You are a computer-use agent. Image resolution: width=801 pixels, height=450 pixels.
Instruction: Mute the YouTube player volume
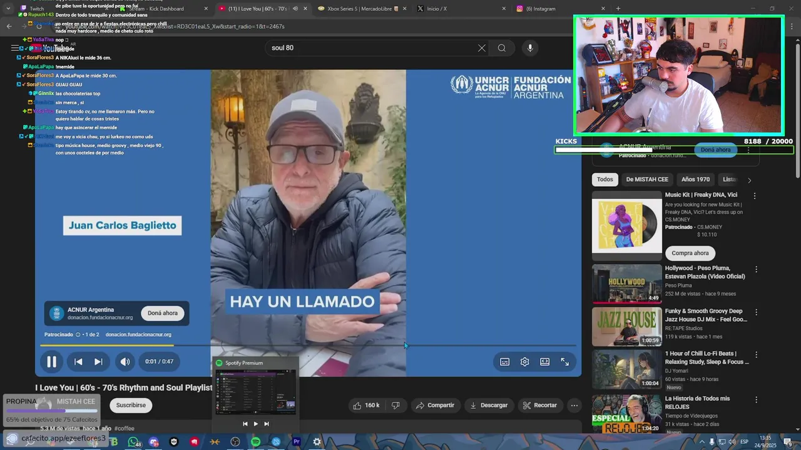[125, 361]
